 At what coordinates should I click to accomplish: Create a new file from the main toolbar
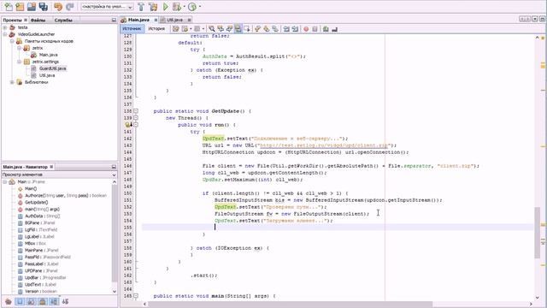click(8, 6)
